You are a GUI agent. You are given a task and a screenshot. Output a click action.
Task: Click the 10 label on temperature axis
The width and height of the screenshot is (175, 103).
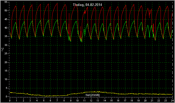pyautogui.click(x=6, y=80)
